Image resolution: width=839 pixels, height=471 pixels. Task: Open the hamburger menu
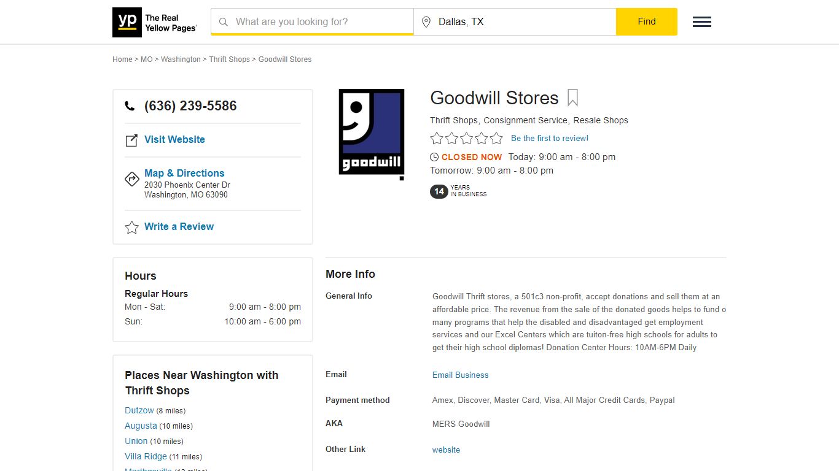pyautogui.click(x=702, y=22)
